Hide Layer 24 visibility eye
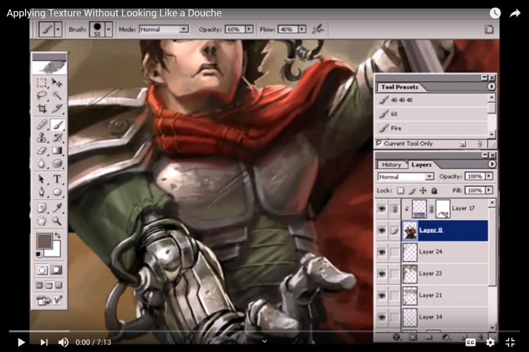 pyautogui.click(x=382, y=252)
